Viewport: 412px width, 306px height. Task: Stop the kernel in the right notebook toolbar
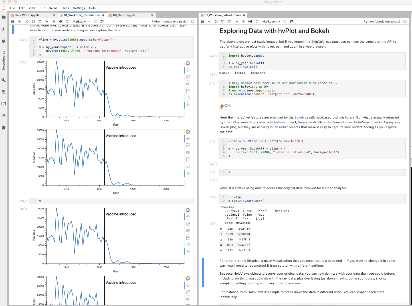243,21
